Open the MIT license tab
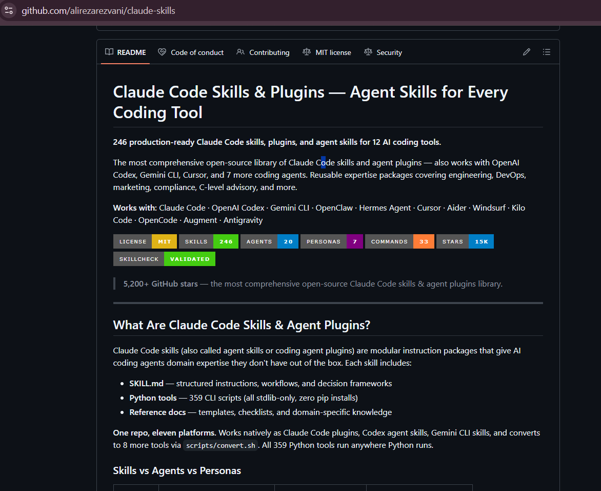The height and width of the screenshot is (491, 601). [x=327, y=52]
